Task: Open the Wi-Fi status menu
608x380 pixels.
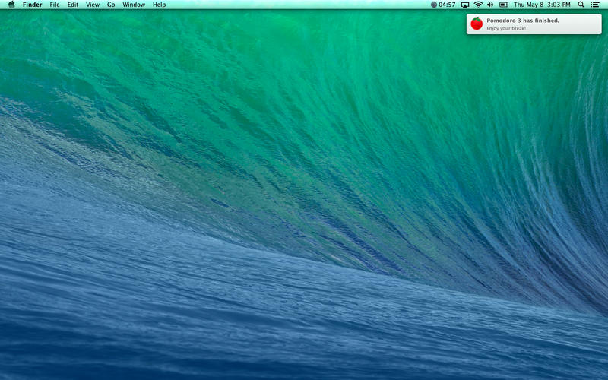Action: (x=478, y=5)
